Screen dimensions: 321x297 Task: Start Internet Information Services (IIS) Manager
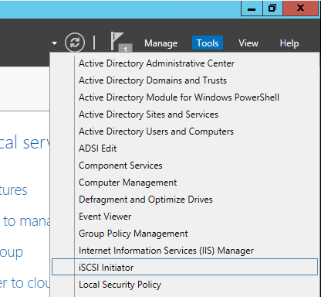[x=184, y=251]
